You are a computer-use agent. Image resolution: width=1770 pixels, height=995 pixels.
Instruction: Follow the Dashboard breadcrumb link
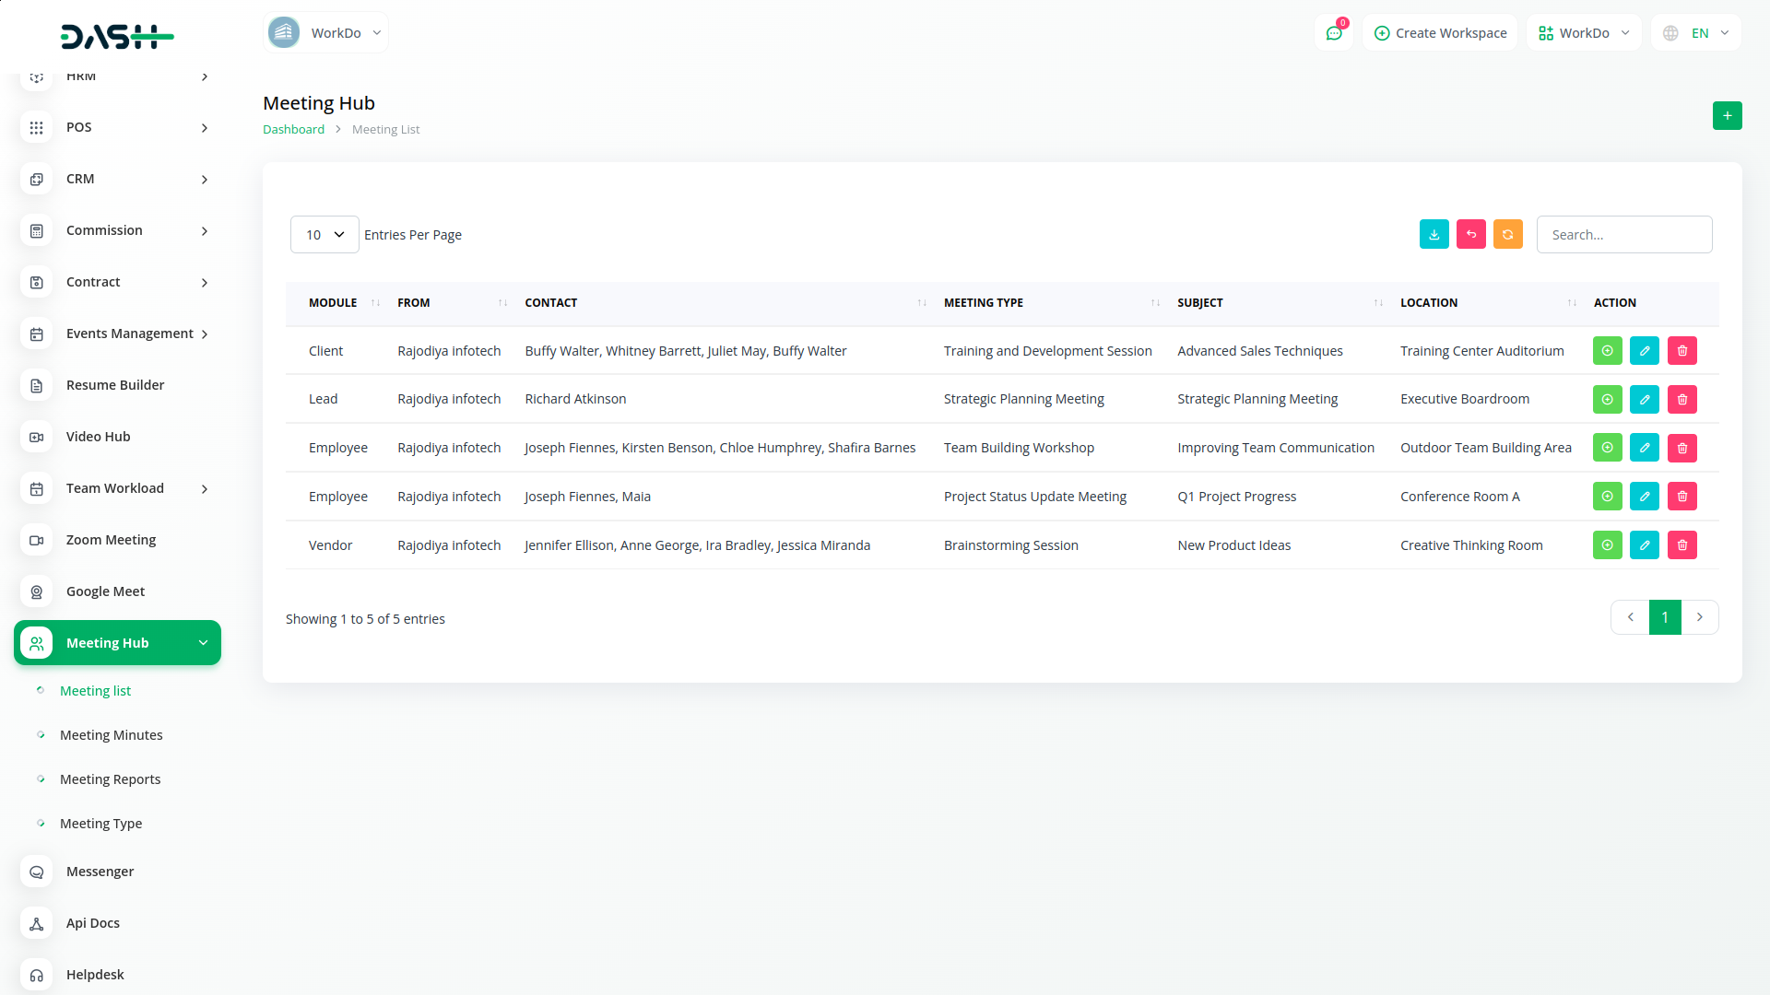tap(293, 130)
